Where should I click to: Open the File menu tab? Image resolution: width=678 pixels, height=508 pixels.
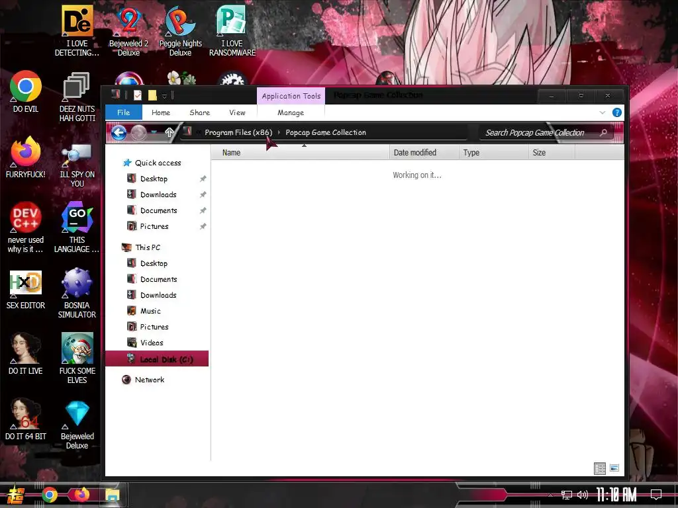124,112
